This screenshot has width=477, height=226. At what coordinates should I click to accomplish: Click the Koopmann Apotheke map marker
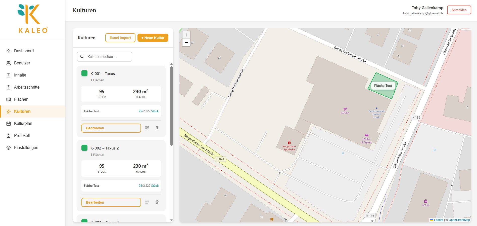(x=289, y=143)
